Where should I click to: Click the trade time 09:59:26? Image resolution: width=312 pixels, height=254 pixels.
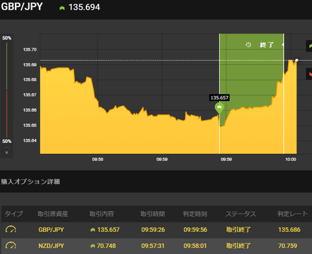(x=153, y=229)
